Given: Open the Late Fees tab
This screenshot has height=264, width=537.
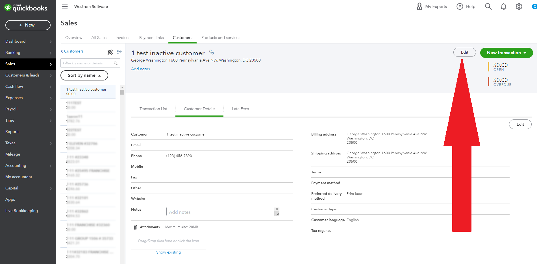Looking at the screenshot, I should 240,109.
